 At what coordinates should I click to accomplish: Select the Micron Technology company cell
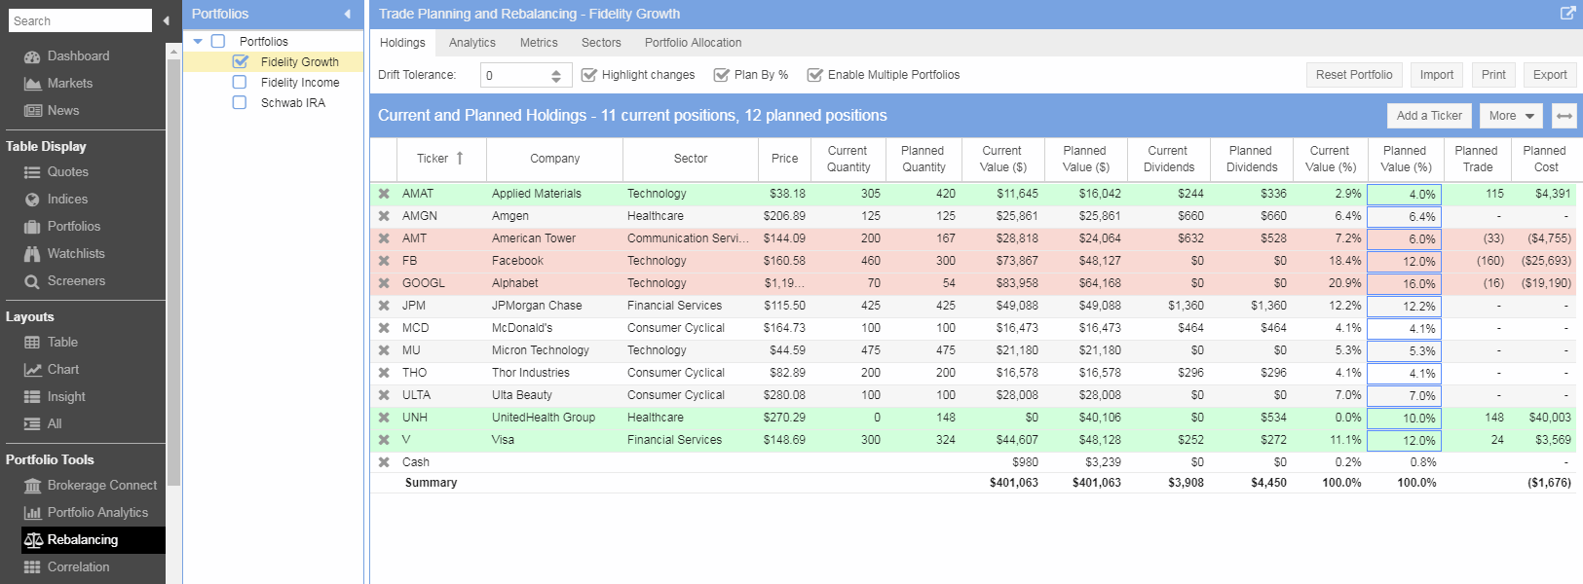[x=554, y=350]
